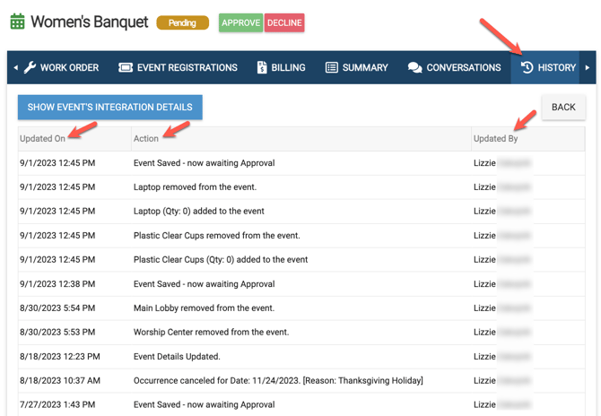Click the list icon for Summary
601x416 pixels.
(332, 67)
